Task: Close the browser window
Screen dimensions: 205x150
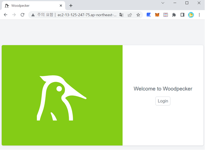Action: [199, 3]
